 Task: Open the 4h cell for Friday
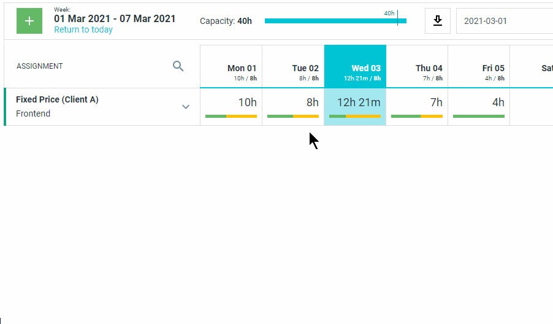[x=479, y=107]
